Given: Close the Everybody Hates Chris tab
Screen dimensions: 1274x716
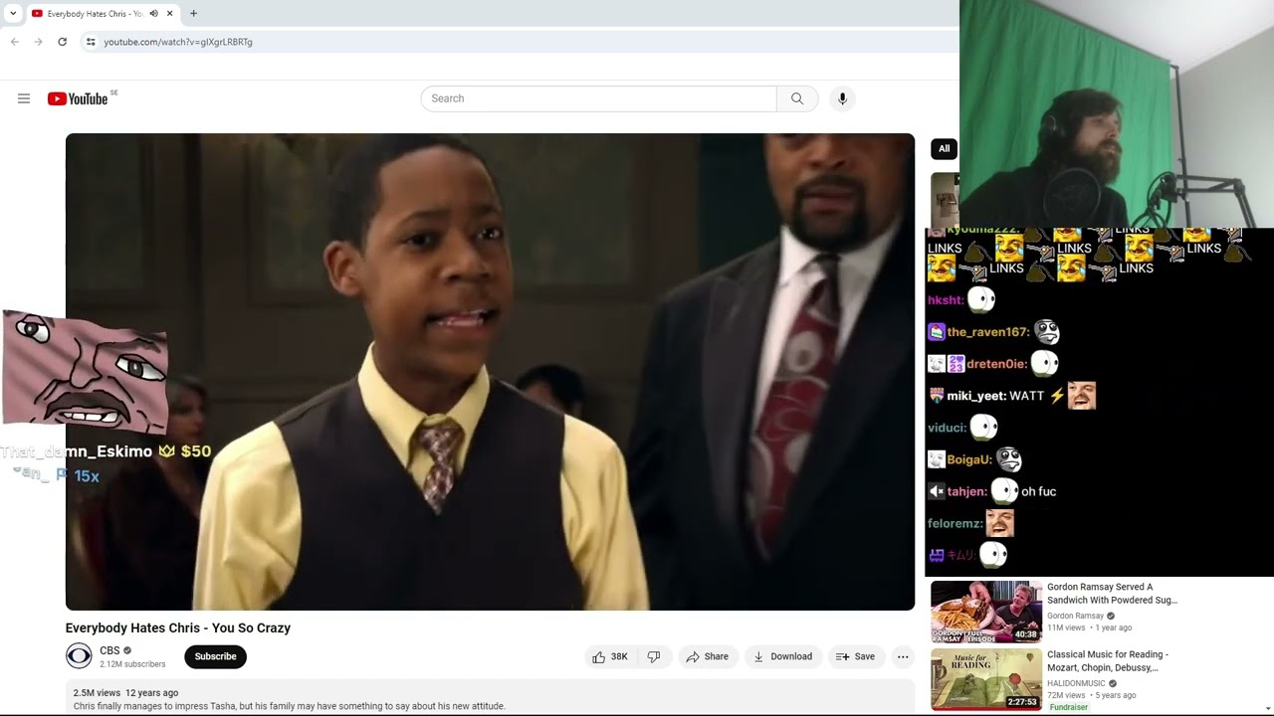Looking at the screenshot, I should [170, 14].
